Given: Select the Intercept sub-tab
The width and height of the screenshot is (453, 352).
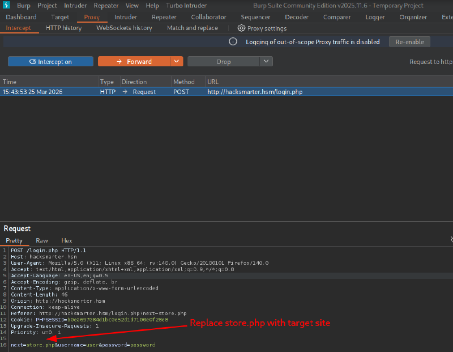Looking at the screenshot, I should pos(19,28).
